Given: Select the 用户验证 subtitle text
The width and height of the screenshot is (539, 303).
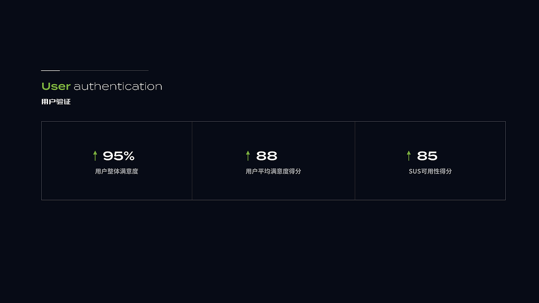Looking at the screenshot, I should [x=56, y=102].
